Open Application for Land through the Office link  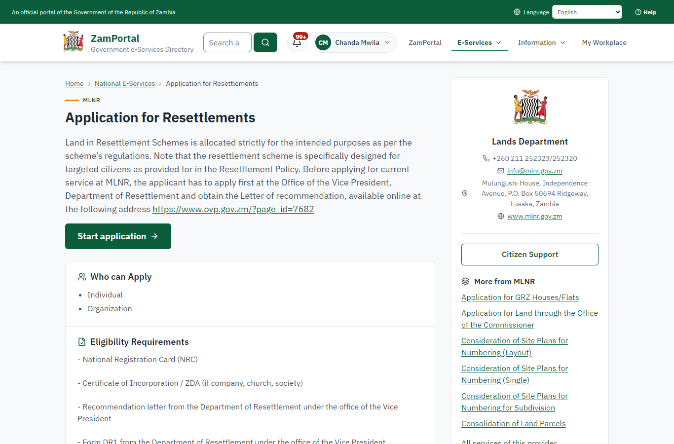coord(529,319)
